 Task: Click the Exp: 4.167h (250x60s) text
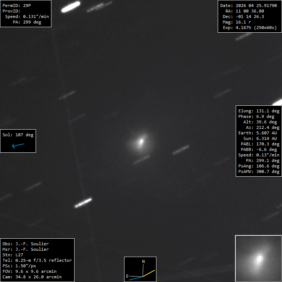click(250, 28)
